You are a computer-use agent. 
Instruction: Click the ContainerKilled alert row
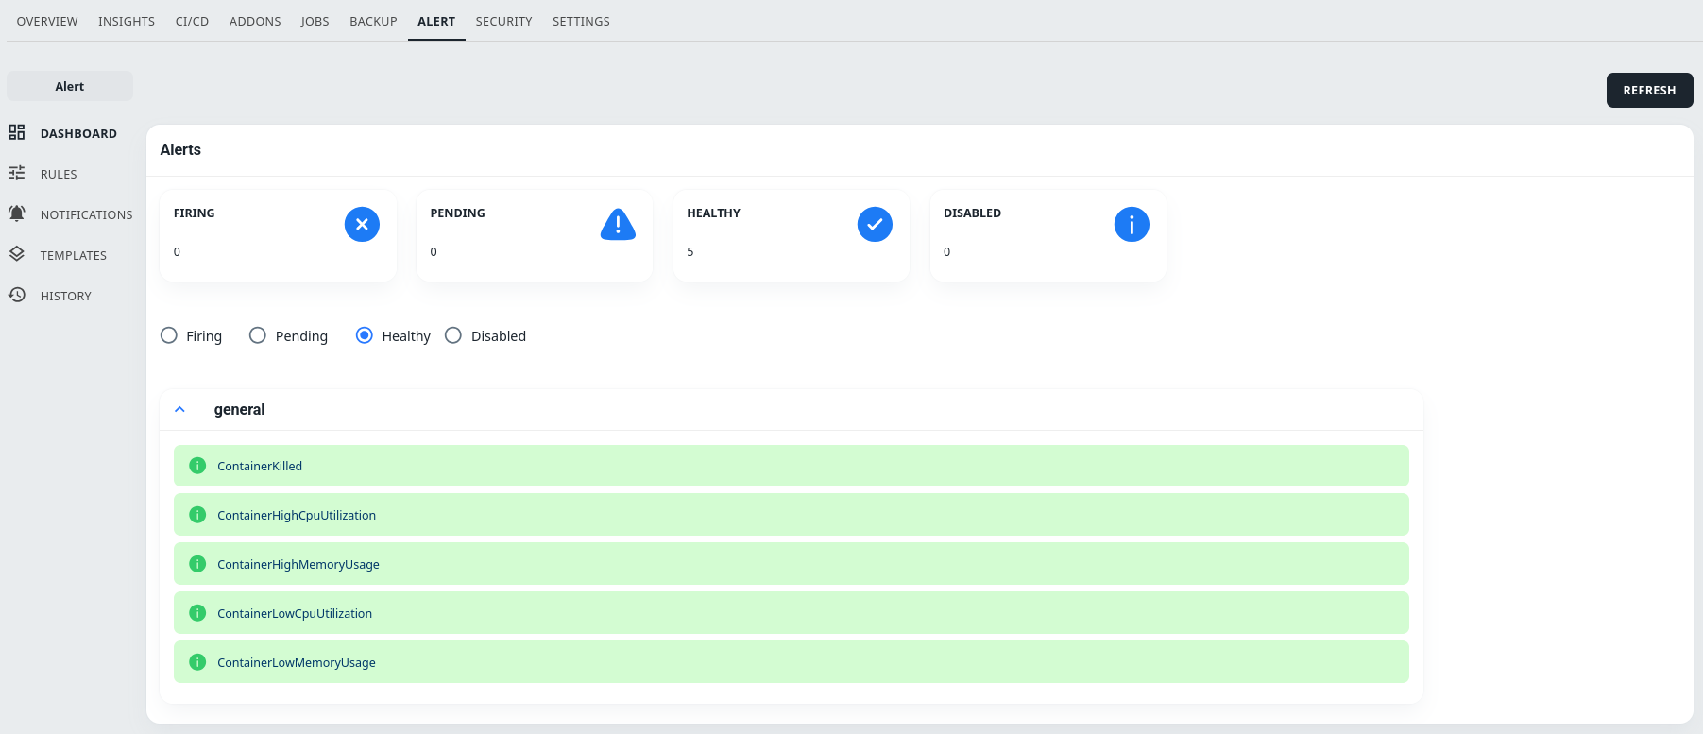791,466
